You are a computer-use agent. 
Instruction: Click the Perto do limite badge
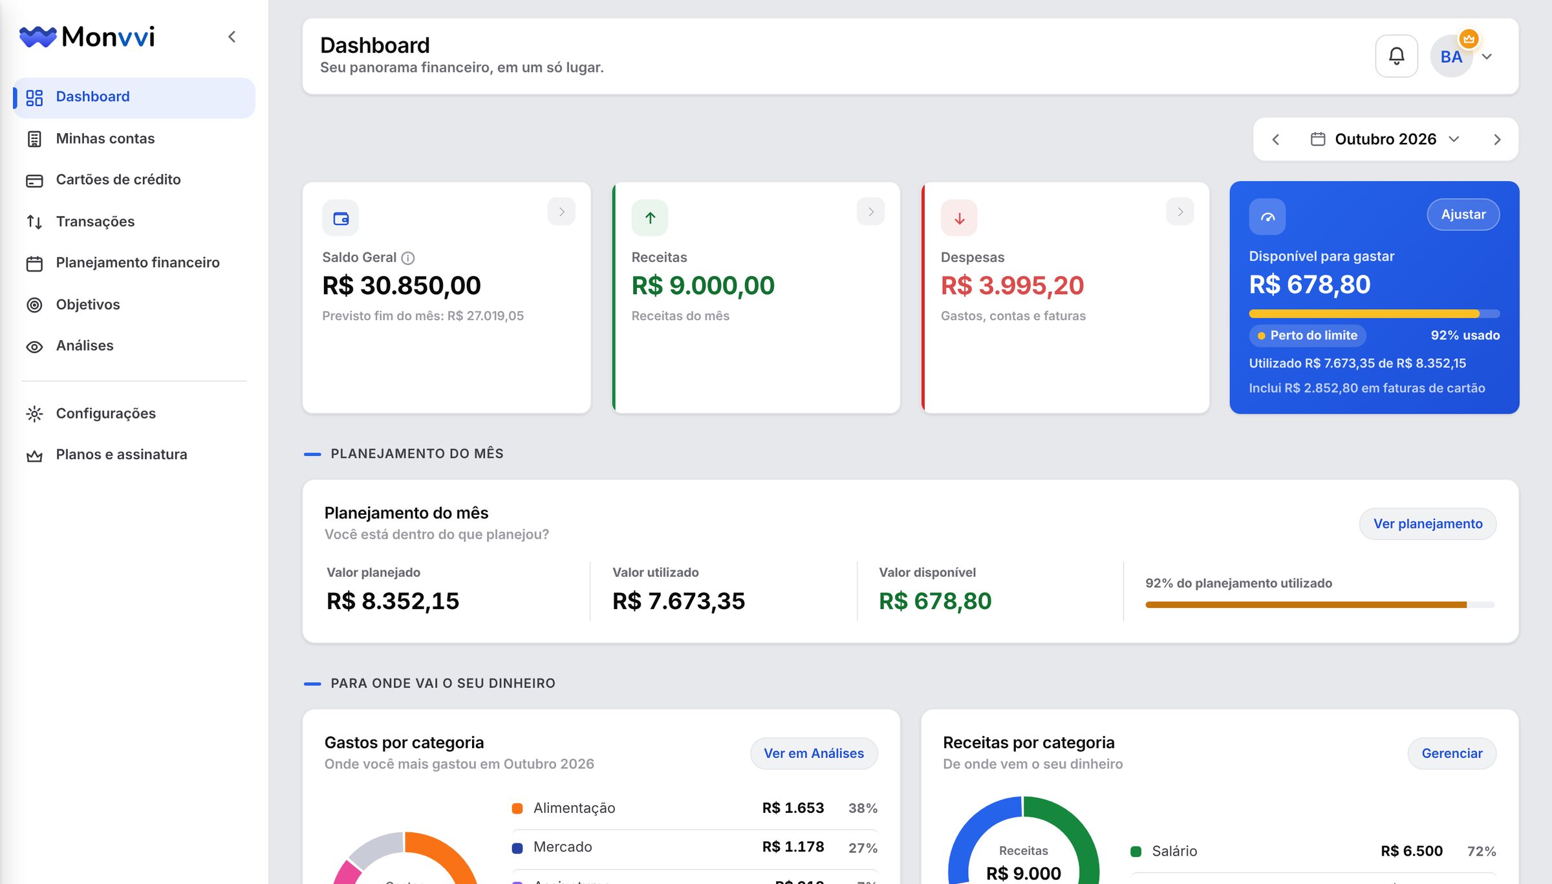click(x=1308, y=336)
